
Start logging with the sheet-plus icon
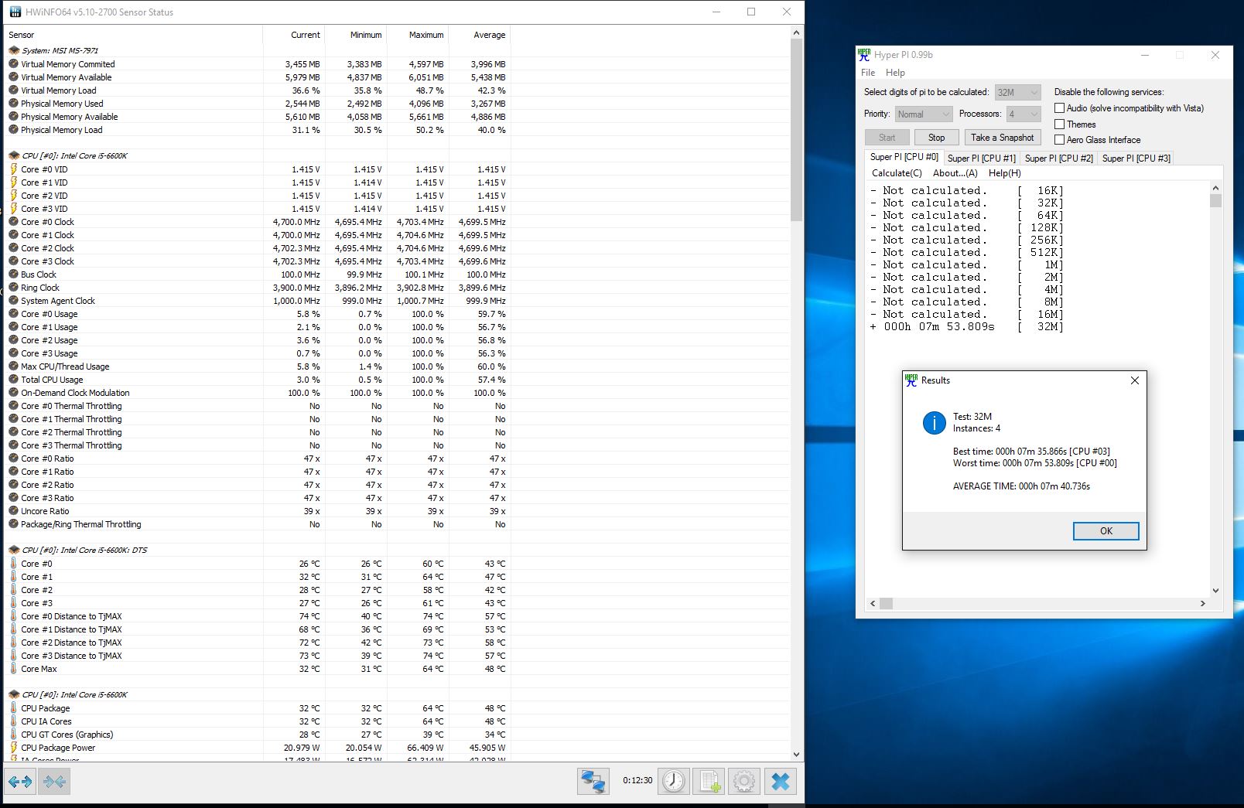(709, 781)
